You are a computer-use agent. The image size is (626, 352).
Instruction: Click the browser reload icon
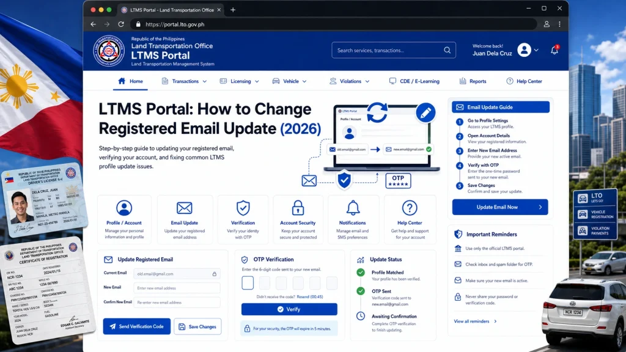tap(121, 24)
